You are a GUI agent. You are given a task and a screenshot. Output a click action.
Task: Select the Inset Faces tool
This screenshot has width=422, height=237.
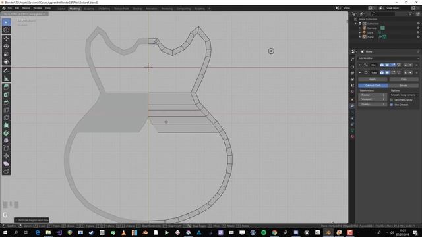[6, 95]
